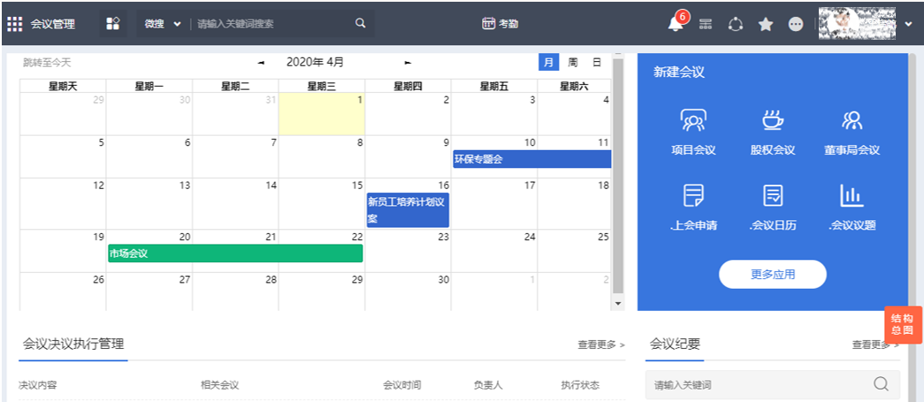This screenshot has height=402, width=924.
Task: Click the circular share-network icon
Action: pyautogui.click(x=736, y=24)
